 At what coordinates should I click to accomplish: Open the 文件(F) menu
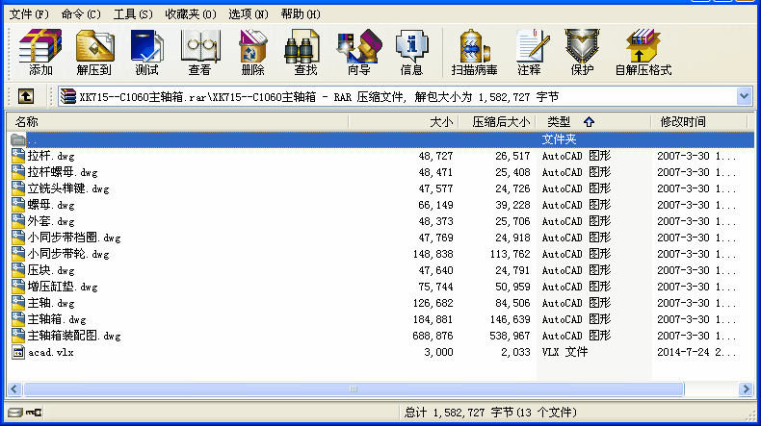pos(29,14)
